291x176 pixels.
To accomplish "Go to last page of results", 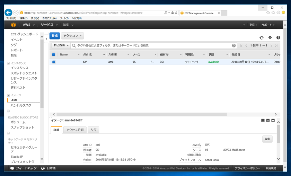I will 276,46.
